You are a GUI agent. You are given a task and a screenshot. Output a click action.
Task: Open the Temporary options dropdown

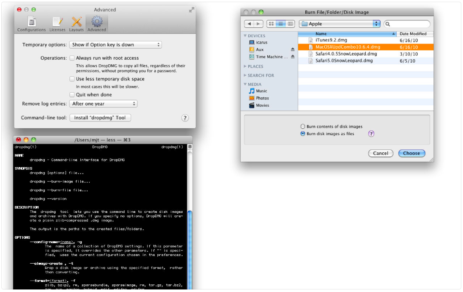115,44
